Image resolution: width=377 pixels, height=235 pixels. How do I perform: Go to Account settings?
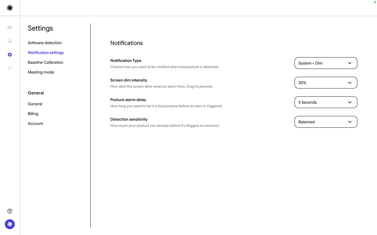pos(35,123)
